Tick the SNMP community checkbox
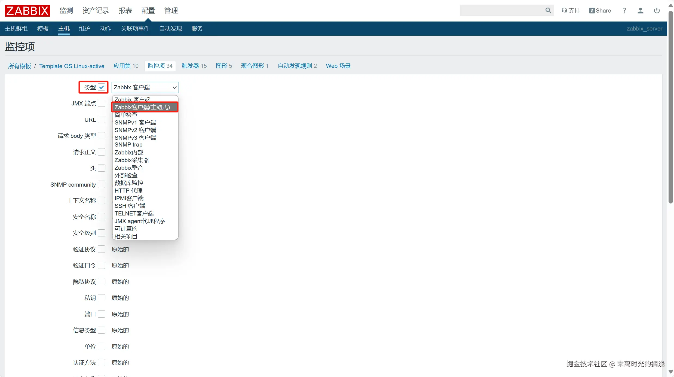This screenshot has height=377, width=674. [x=102, y=184]
